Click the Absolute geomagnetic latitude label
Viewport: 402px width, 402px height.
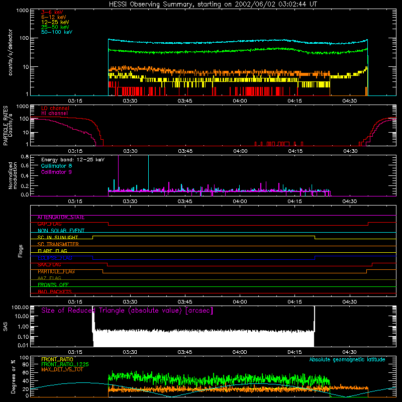347,359
